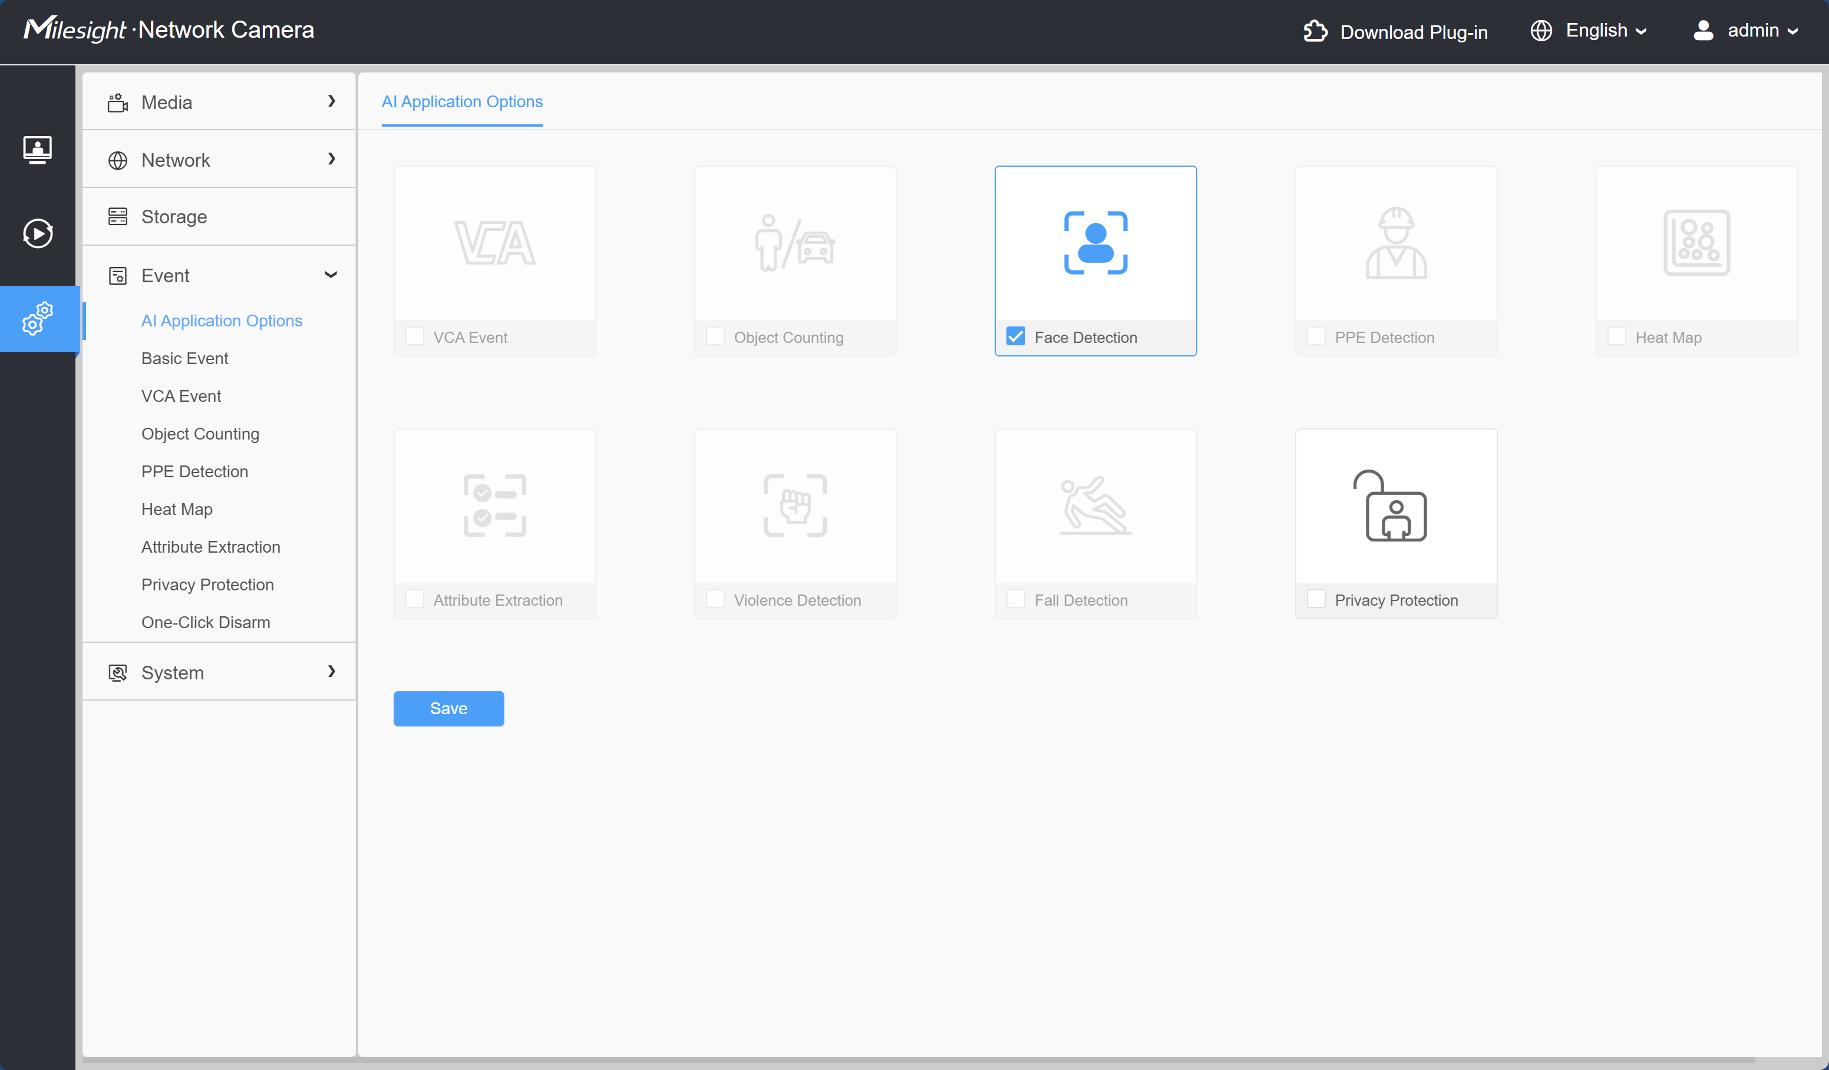Tick the Privacy Protection checkbox
Image resolution: width=1829 pixels, height=1070 pixels.
(x=1316, y=599)
